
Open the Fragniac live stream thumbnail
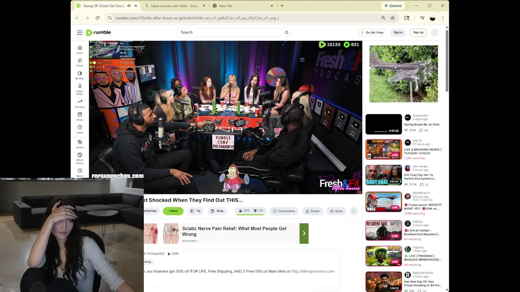383,256
